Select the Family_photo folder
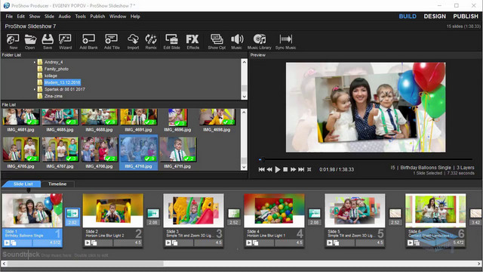Image resolution: width=483 pixels, height=272 pixels. pos(57,69)
